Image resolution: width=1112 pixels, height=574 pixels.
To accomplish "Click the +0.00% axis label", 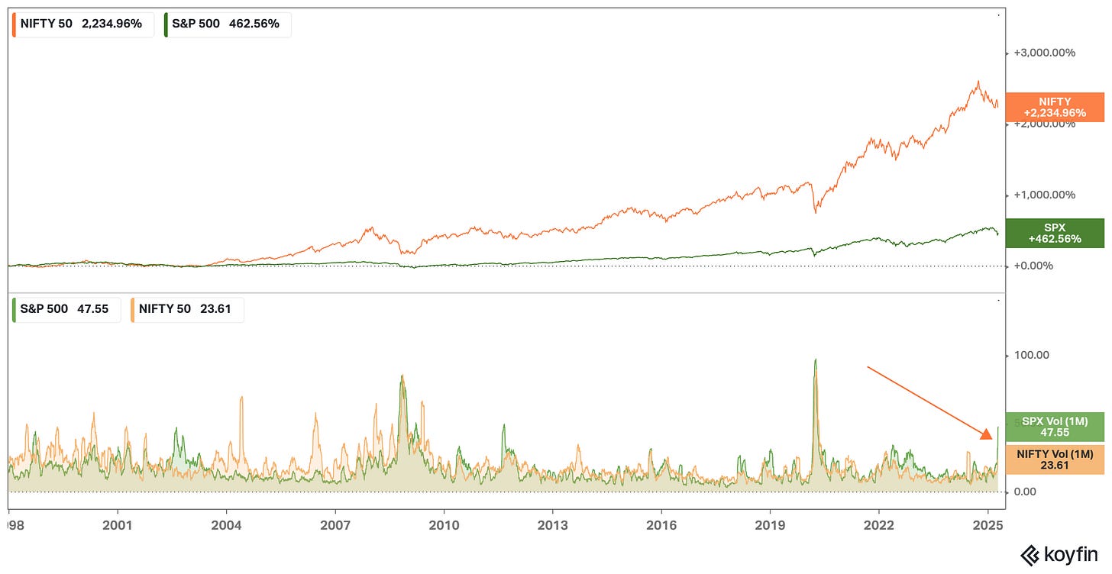I will [1034, 266].
